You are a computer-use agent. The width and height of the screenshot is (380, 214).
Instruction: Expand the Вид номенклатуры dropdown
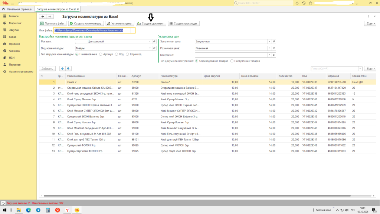coord(150,48)
